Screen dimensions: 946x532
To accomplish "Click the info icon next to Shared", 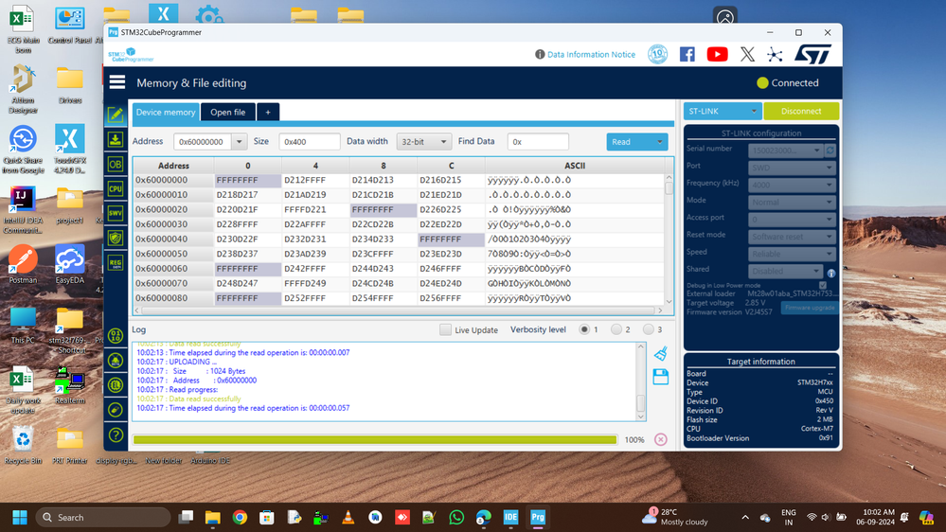I will 830,274.
